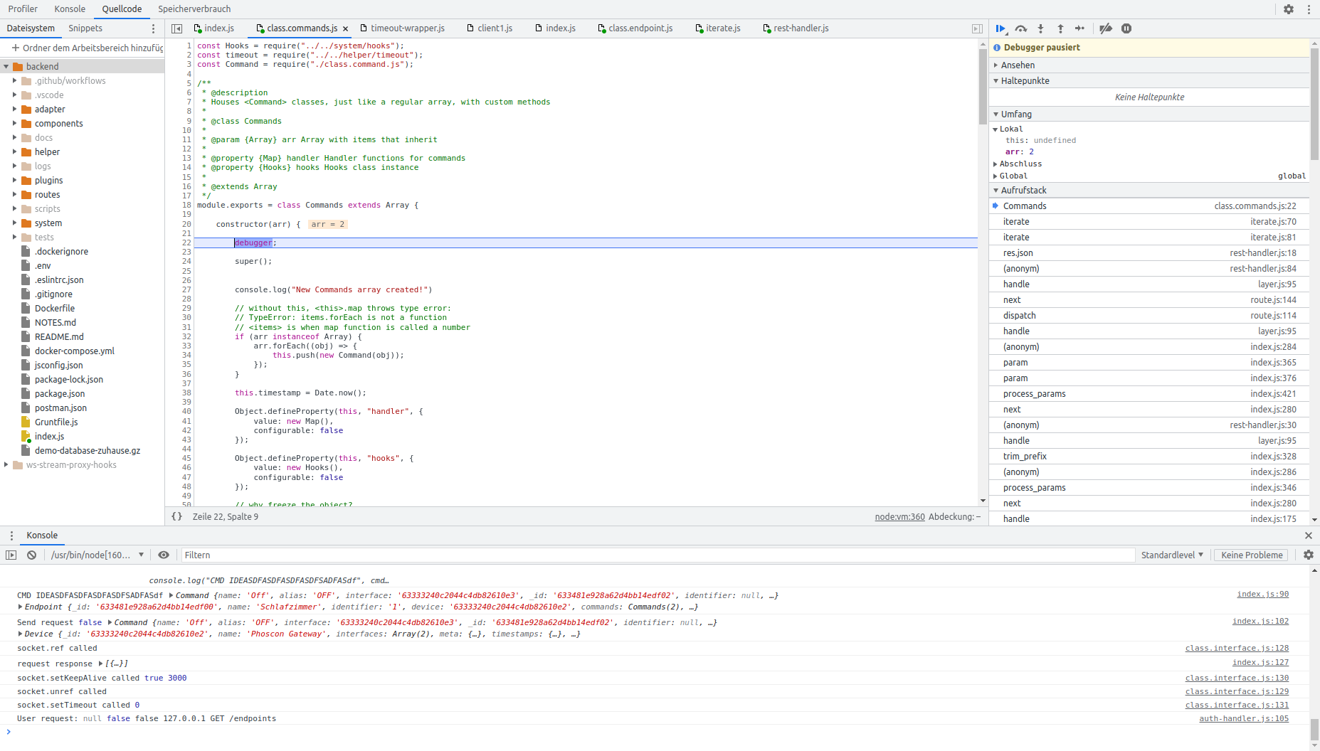
Task: Collapse the navigator sidebar panel
Action: (x=177, y=28)
